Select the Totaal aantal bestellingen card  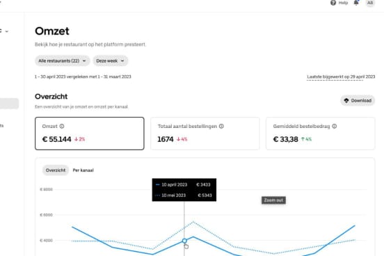(205, 134)
